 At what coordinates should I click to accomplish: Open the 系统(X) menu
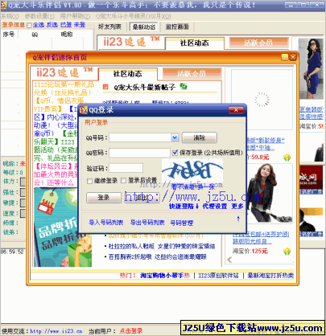point(10,16)
